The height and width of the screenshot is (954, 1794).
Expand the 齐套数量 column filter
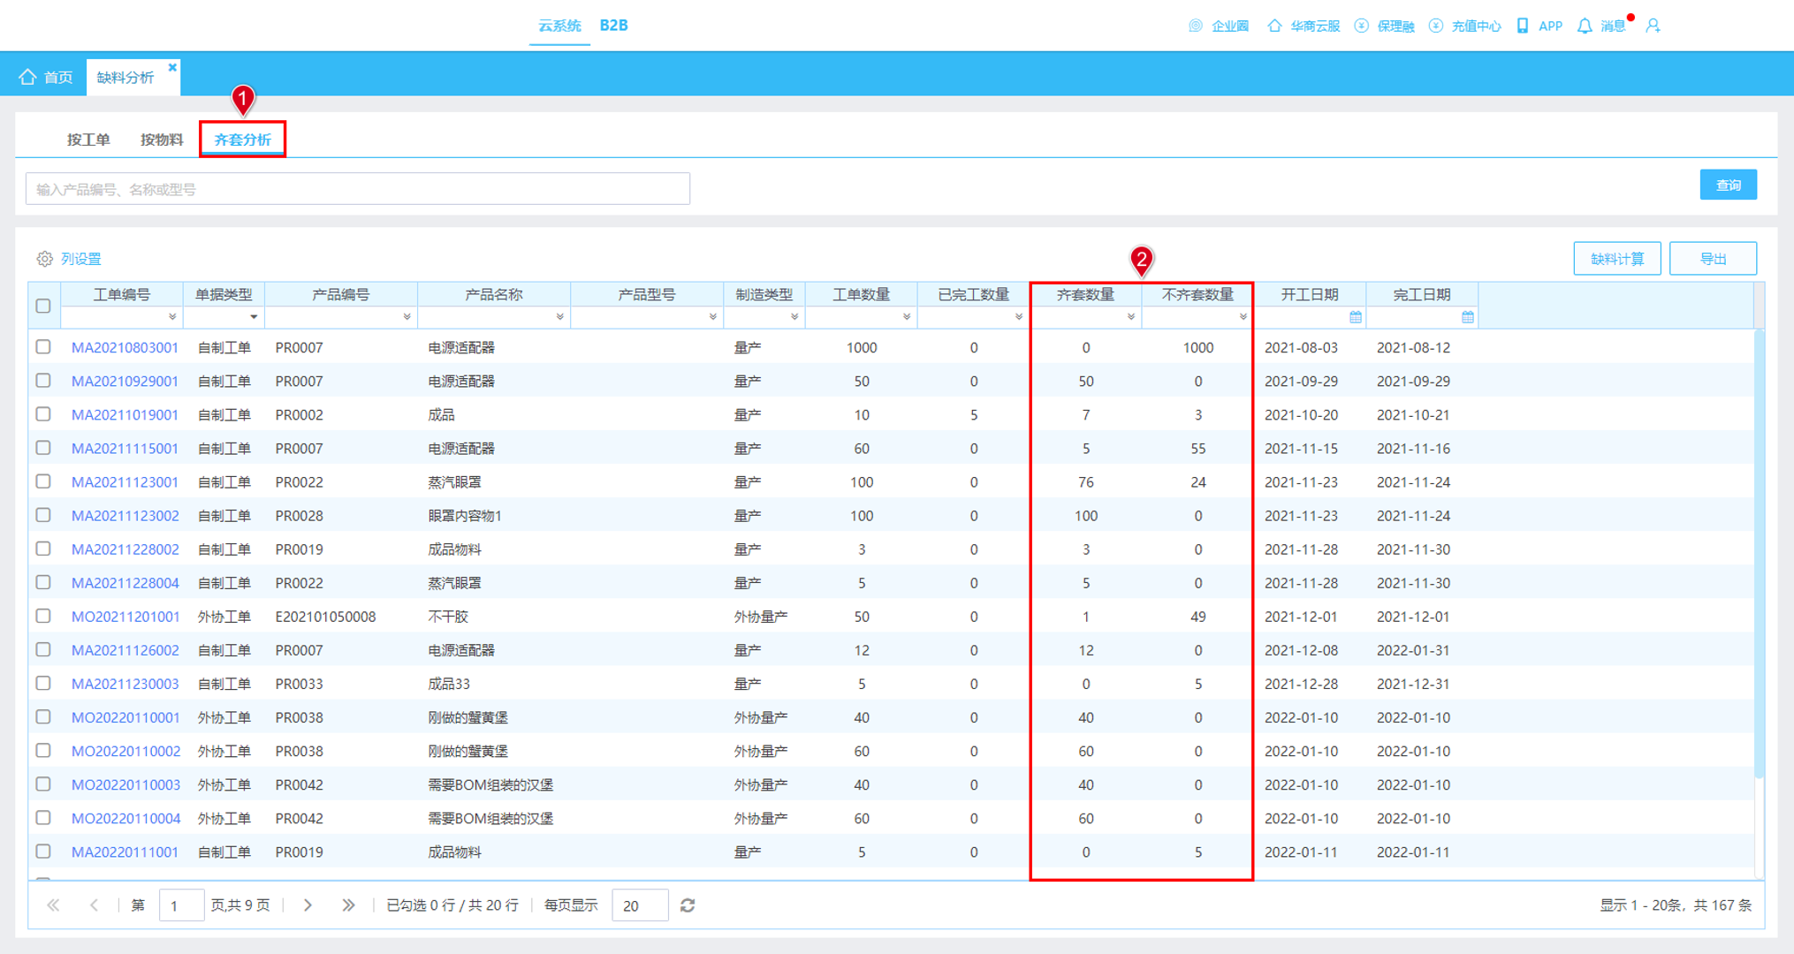(x=1131, y=316)
